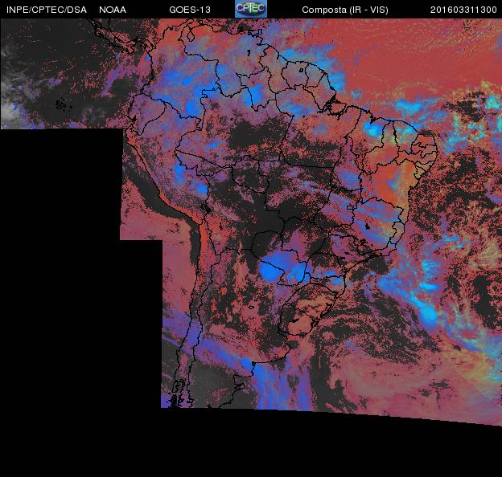The image size is (502, 477).
Task: Click the Composta (IR - VIS) label
Action: click(342, 10)
